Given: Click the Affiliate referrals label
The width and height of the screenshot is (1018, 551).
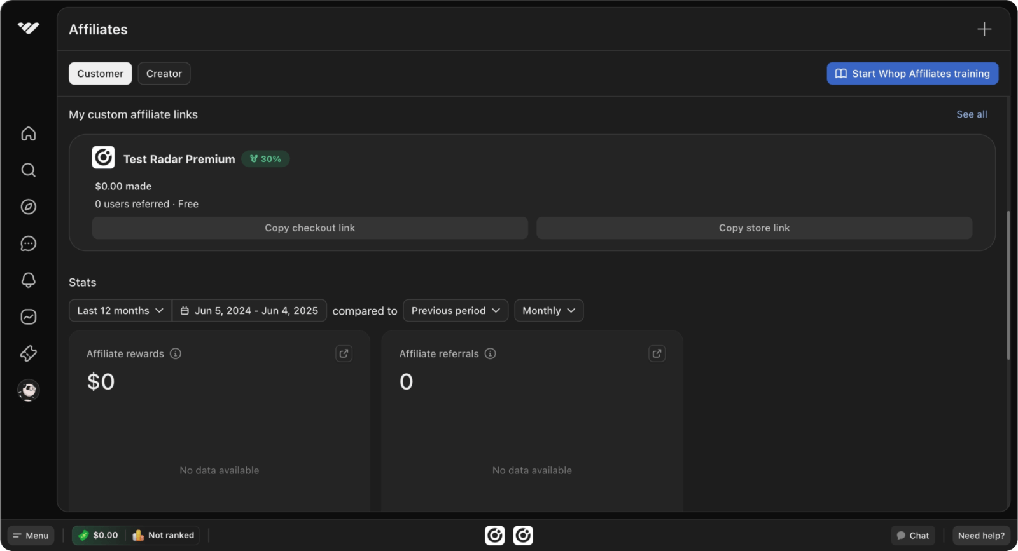Looking at the screenshot, I should [x=439, y=354].
